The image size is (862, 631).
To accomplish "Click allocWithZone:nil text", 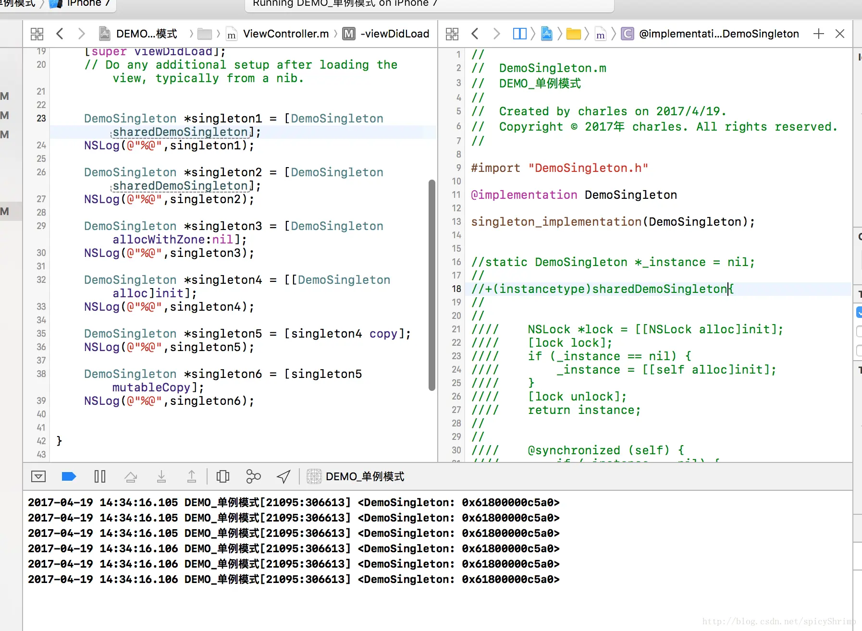I will pyautogui.click(x=173, y=239).
